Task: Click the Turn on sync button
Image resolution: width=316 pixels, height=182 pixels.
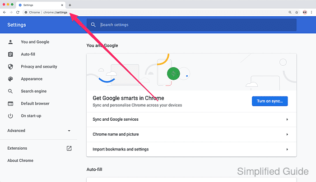Action: (x=270, y=101)
